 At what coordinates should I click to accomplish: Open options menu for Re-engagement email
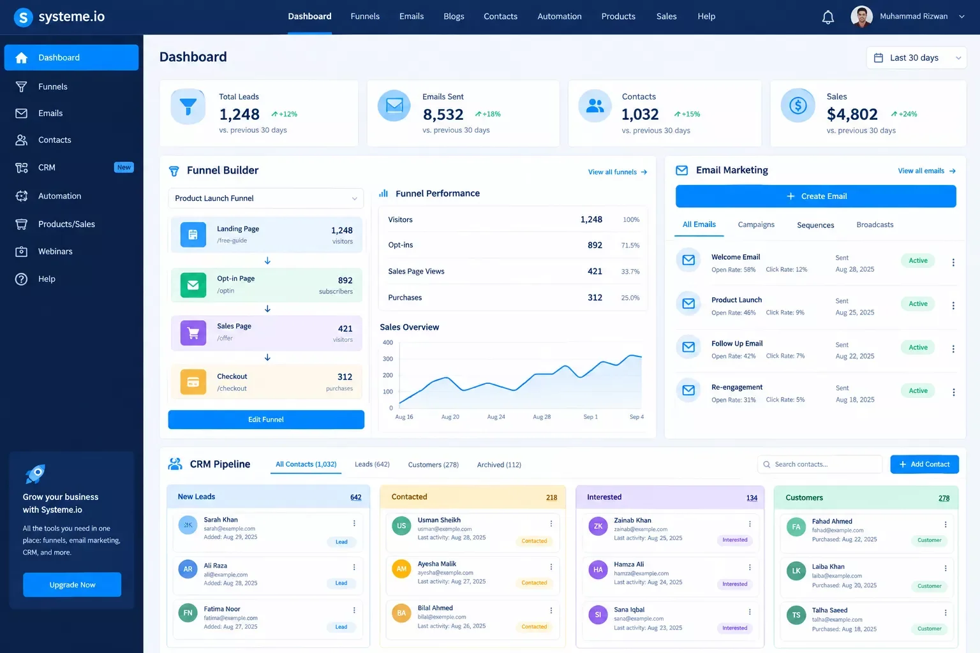[x=953, y=393]
